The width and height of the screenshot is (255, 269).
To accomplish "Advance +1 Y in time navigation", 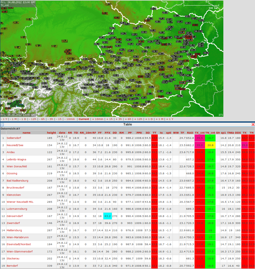I will (x=170, y=119).
